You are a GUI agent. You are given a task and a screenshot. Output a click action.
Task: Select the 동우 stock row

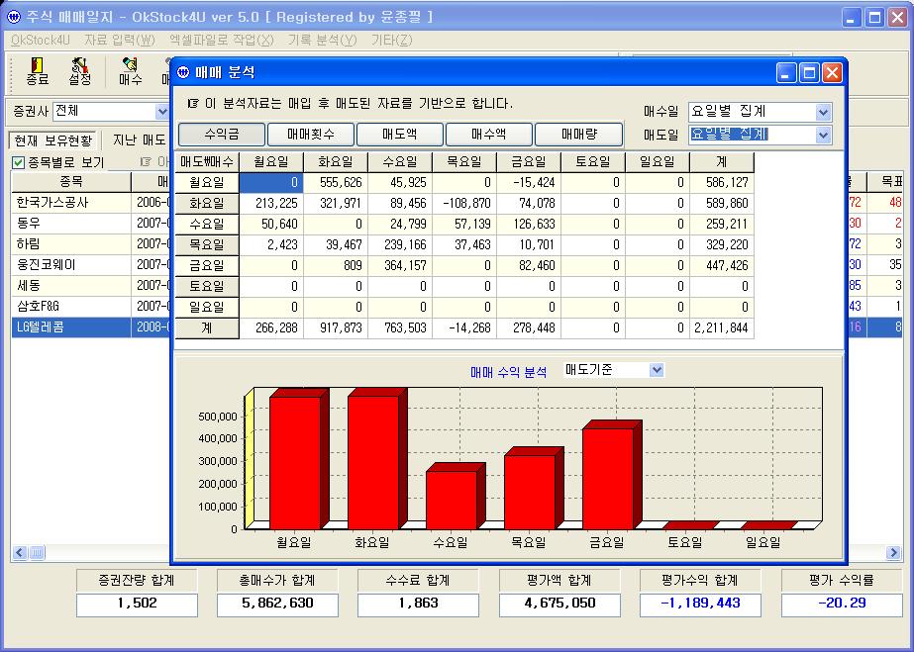(90, 224)
